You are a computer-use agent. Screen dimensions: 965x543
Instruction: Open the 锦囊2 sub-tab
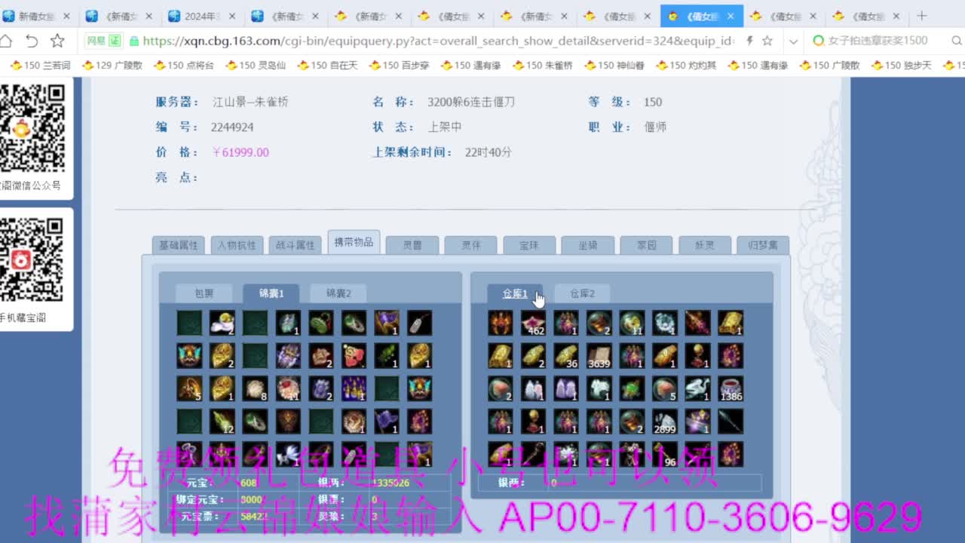point(339,293)
